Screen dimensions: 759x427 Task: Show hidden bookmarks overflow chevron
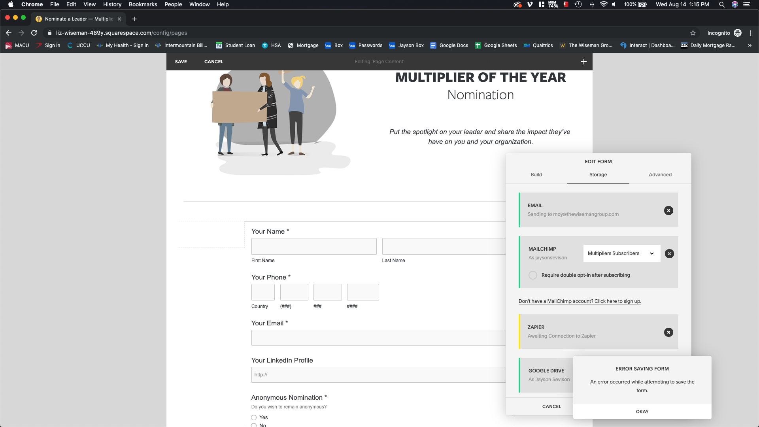click(750, 45)
